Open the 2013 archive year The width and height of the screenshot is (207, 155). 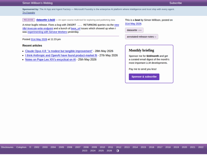127,147
